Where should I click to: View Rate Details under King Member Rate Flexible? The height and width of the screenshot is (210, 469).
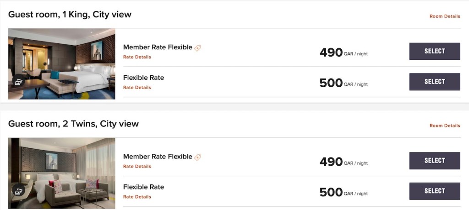pyautogui.click(x=137, y=57)
